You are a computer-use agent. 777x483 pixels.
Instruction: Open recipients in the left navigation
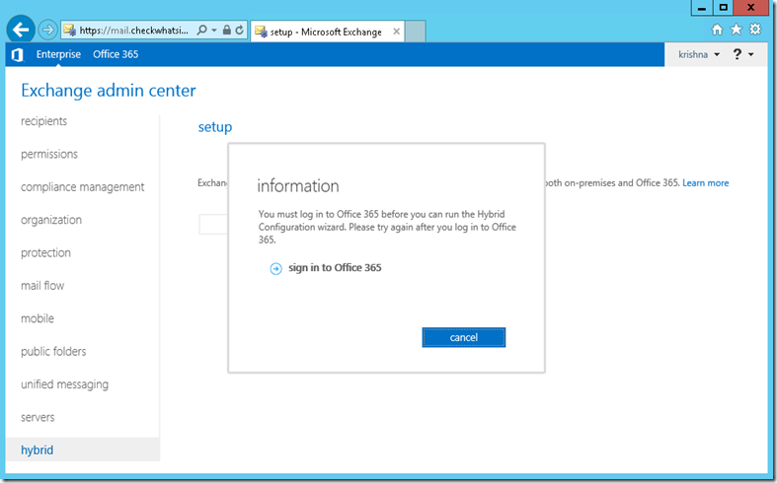click(43, 121)
